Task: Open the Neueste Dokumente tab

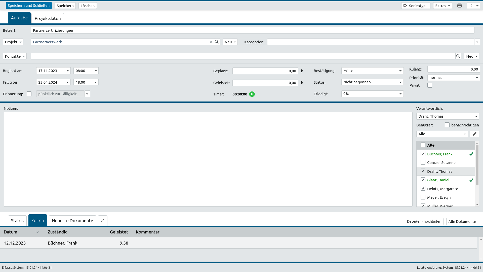Action: point(72,221)
